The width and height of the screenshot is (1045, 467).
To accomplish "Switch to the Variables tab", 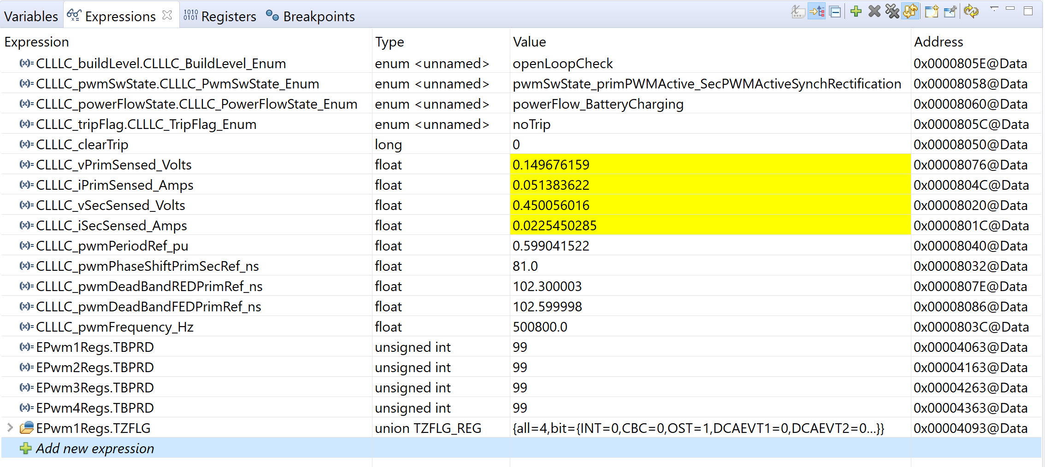I will (x=31, y=17).
